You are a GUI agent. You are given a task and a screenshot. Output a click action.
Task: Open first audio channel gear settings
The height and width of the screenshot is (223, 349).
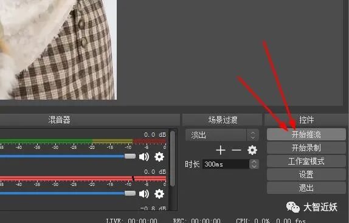[159, 157]
